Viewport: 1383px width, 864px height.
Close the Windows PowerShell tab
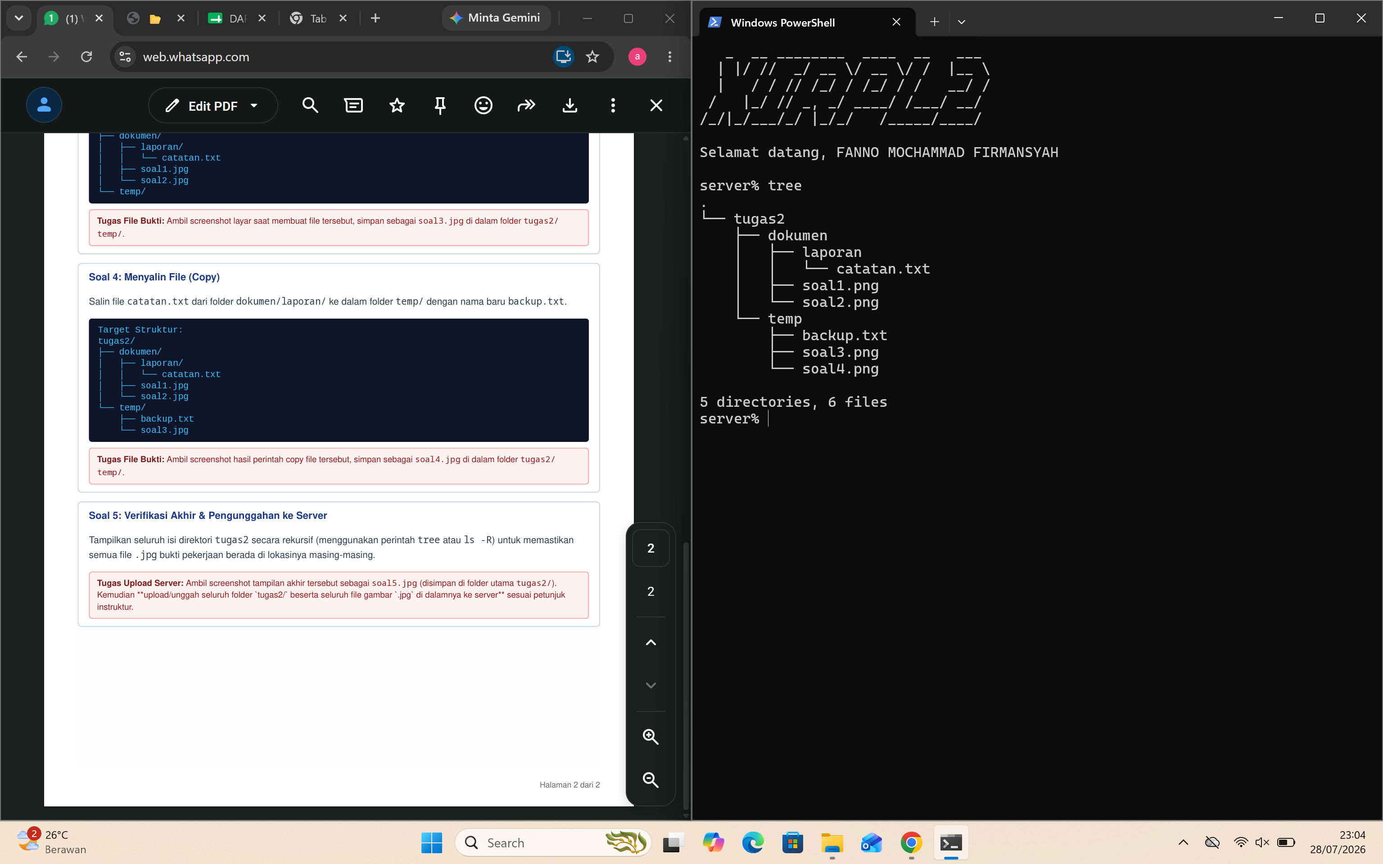tap(897, 22)
